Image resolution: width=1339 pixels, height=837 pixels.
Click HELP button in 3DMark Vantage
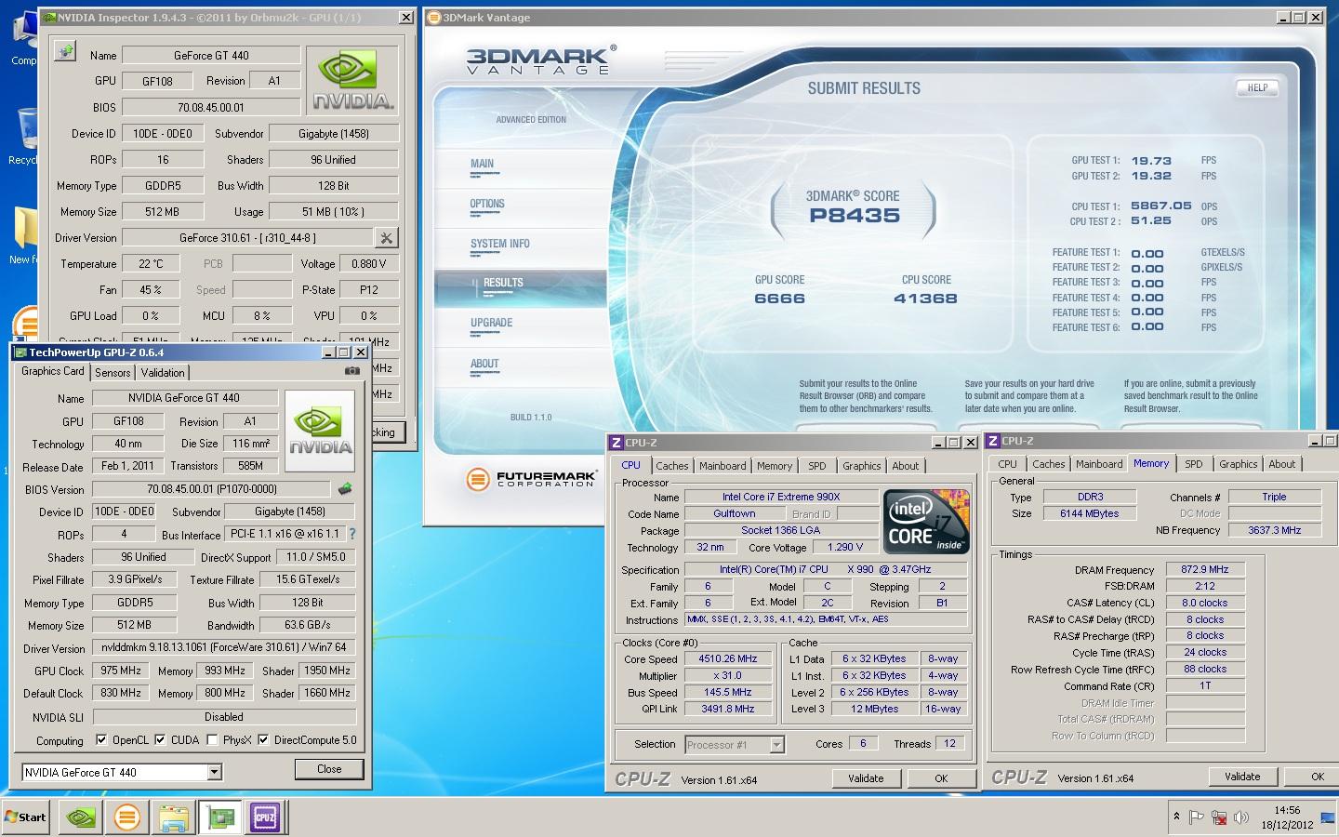tap(1257, 87)
